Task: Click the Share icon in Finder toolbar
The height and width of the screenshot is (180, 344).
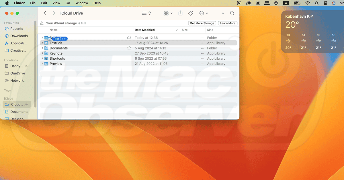Action: pos(180,13)
